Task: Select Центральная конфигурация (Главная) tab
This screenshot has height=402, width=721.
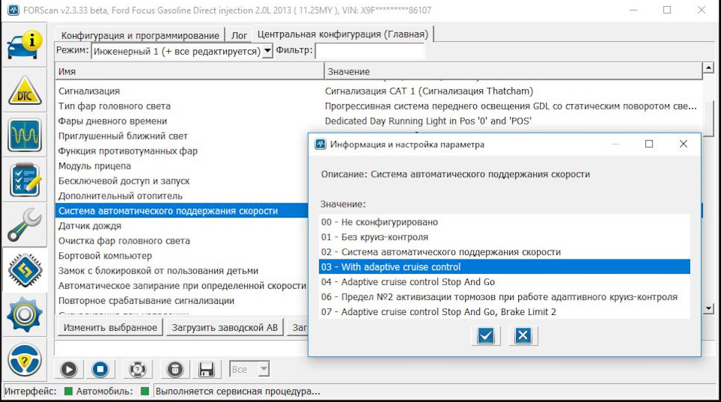Action: [342, 34]
